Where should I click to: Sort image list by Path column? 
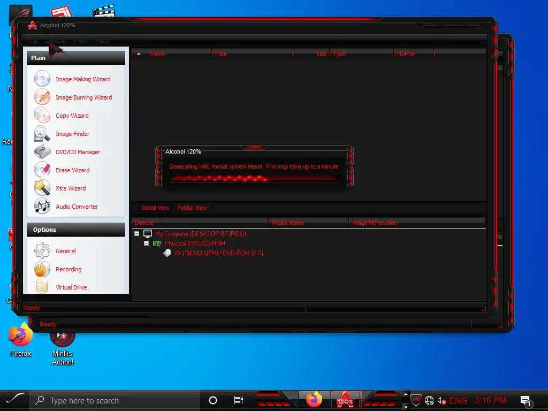point(252,54)
